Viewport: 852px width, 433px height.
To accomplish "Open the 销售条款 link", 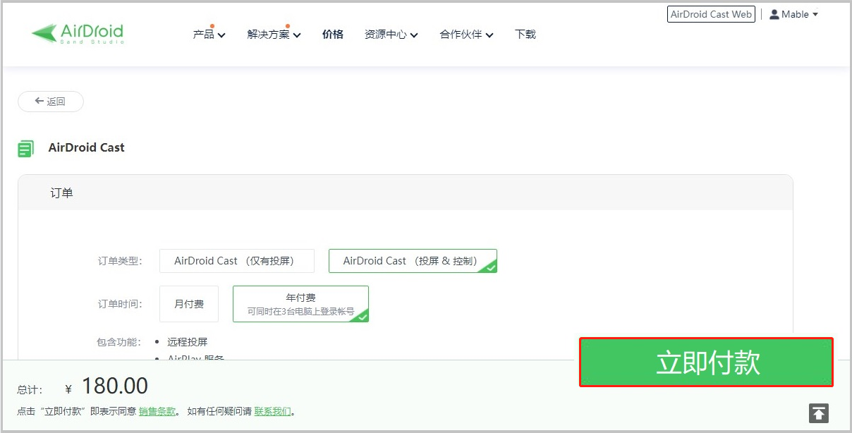I will pyautogui.click(x=157, y=411).
